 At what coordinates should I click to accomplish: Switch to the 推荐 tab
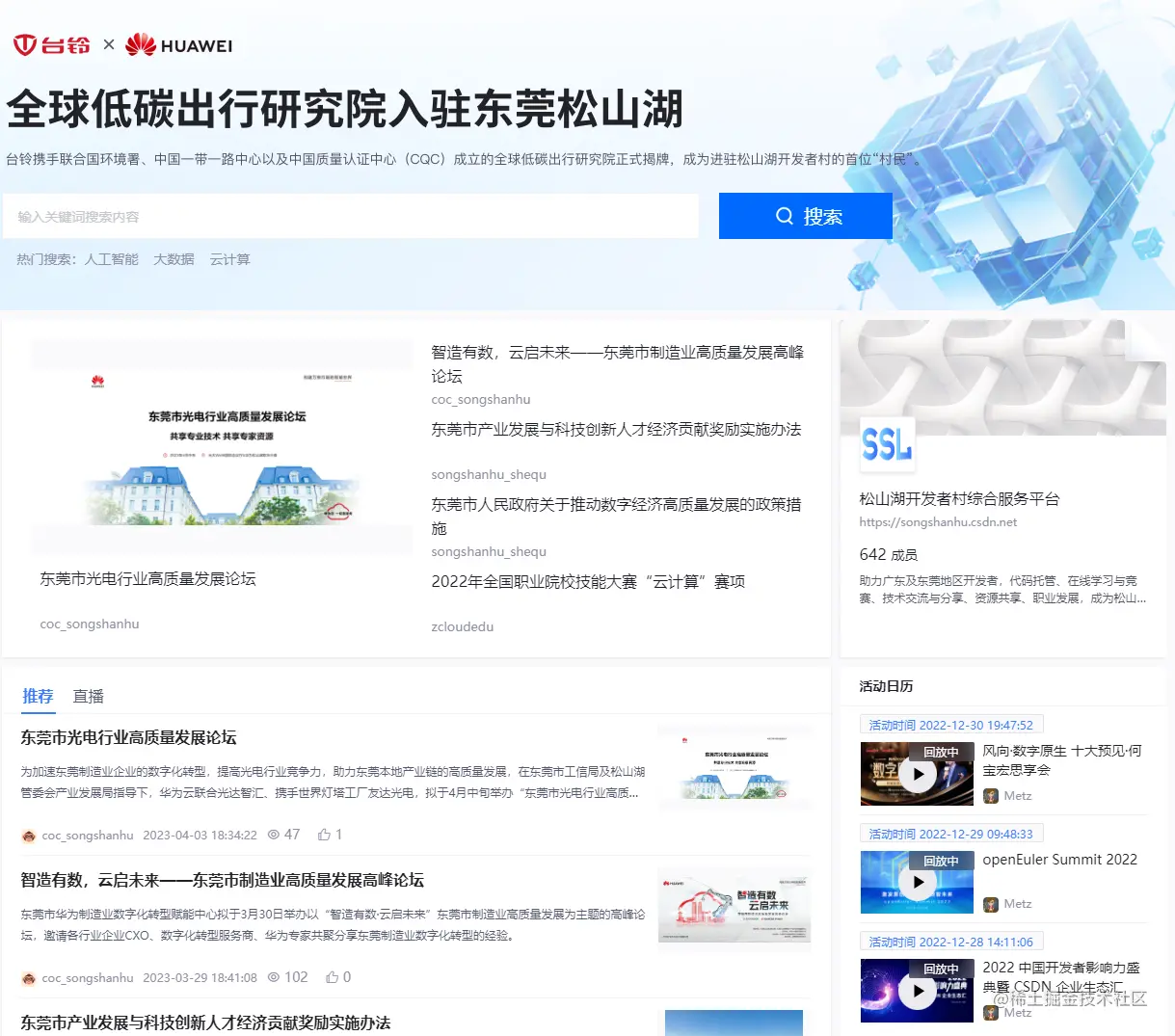tap(39, 696)
